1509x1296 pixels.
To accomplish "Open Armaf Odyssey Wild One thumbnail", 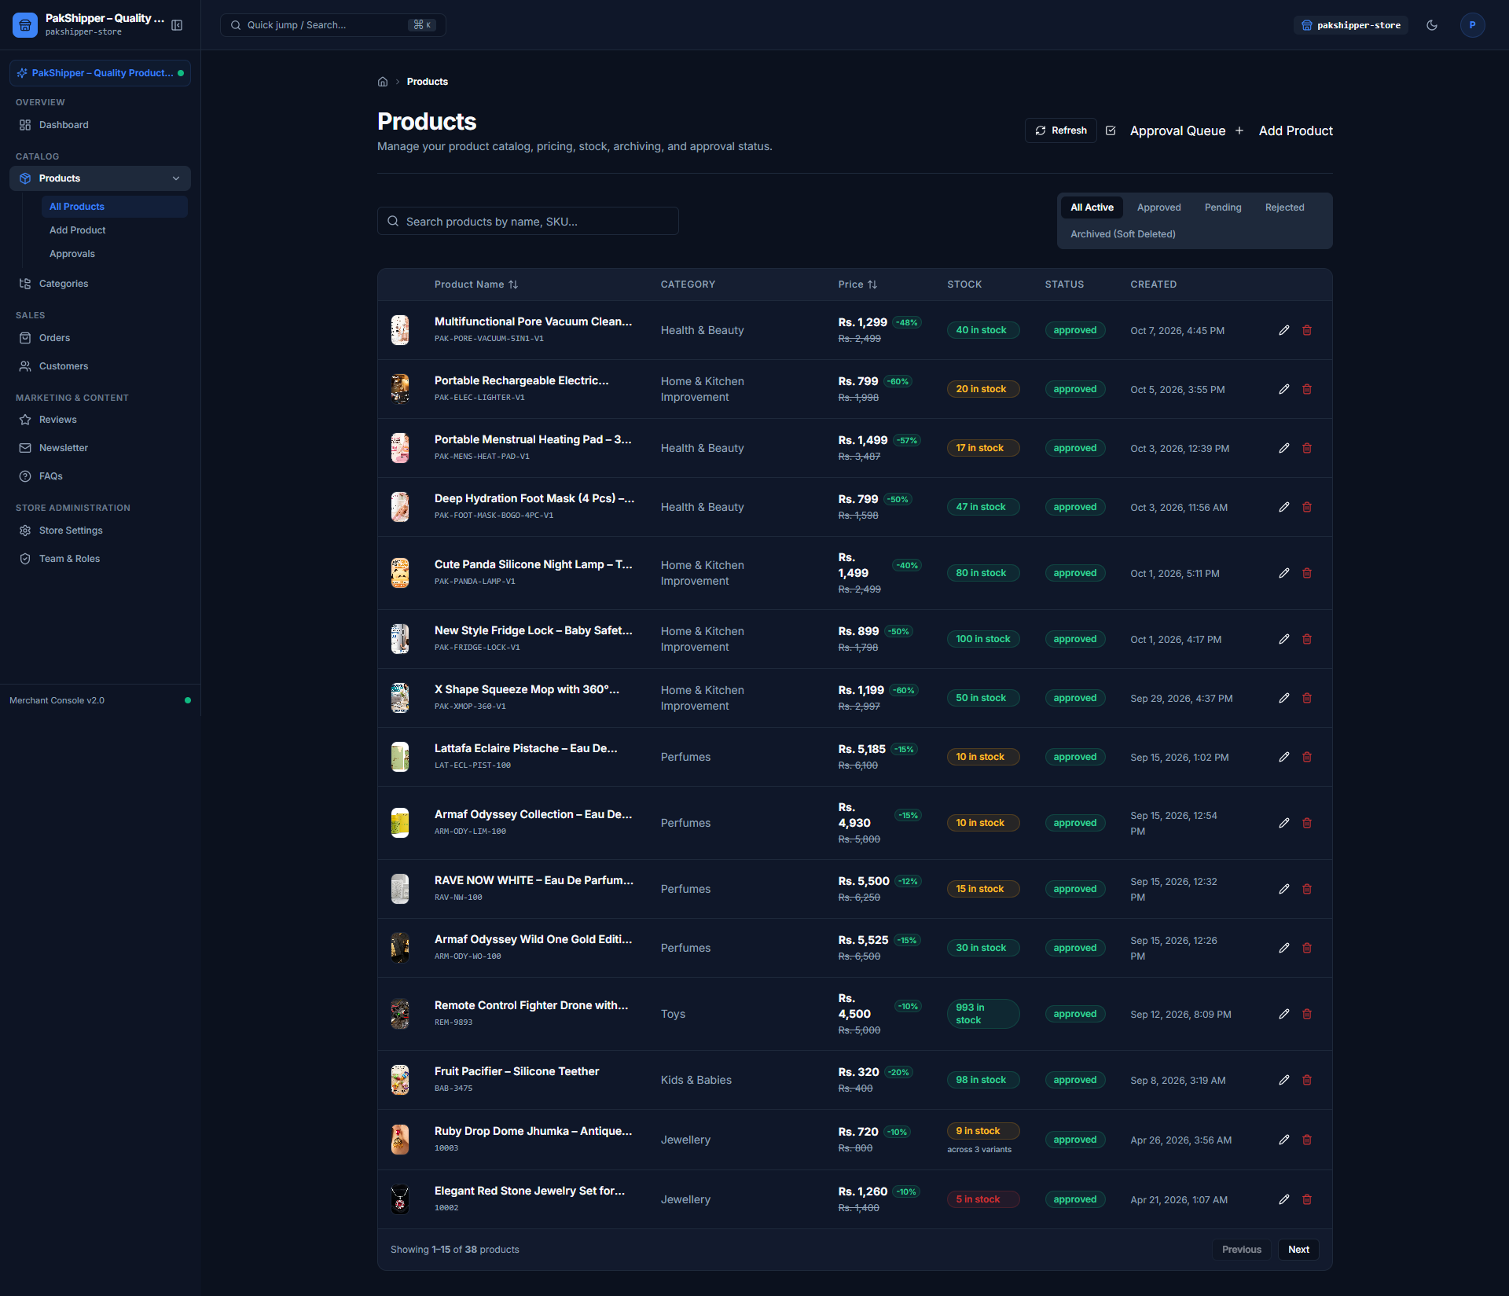I will tap(400, 948).
